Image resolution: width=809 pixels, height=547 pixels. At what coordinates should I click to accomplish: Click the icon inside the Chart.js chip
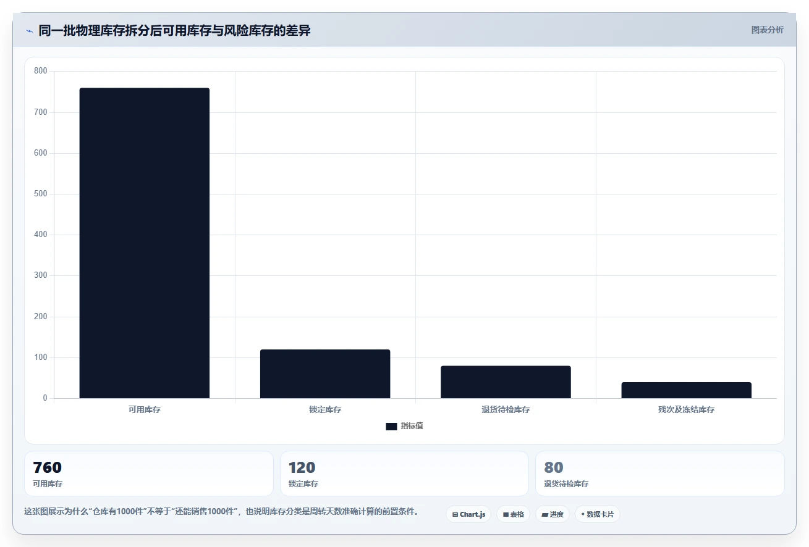(x=455, y=514)
